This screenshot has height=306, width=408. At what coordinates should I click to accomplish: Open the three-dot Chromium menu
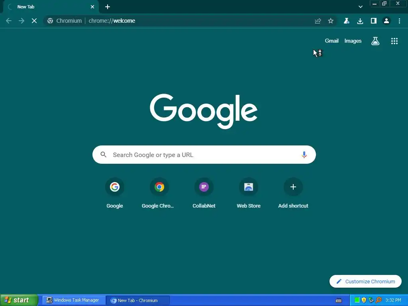tap(399, 21)
